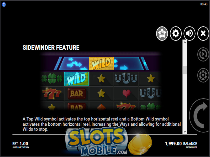Click the 1,999.00 balance display
The width and height of the screenshot is (210, 157).
[173, 144]
